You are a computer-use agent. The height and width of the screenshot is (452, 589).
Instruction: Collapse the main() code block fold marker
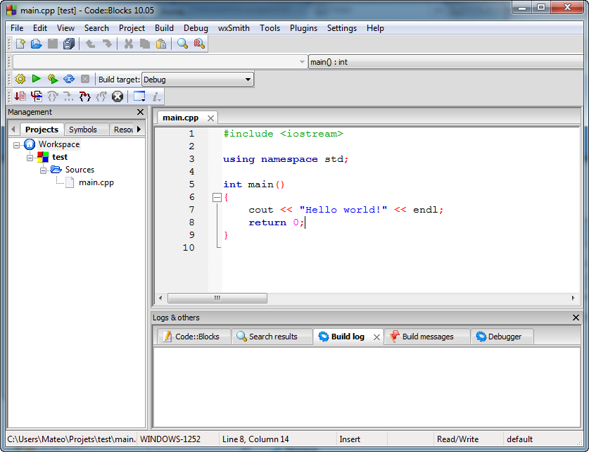[x=217, y=196]
